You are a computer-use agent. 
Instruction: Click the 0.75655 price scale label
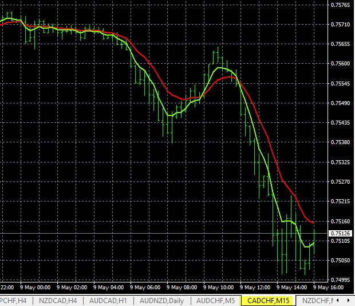click(340, 44)
